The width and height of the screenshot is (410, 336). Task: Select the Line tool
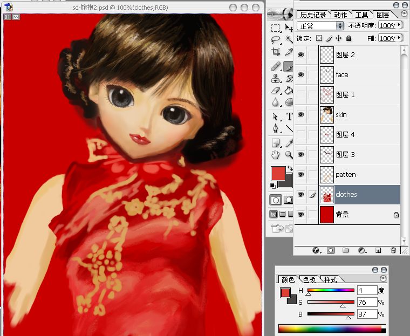(289, 128)
